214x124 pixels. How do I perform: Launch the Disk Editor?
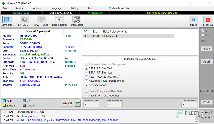coord(77,21)
